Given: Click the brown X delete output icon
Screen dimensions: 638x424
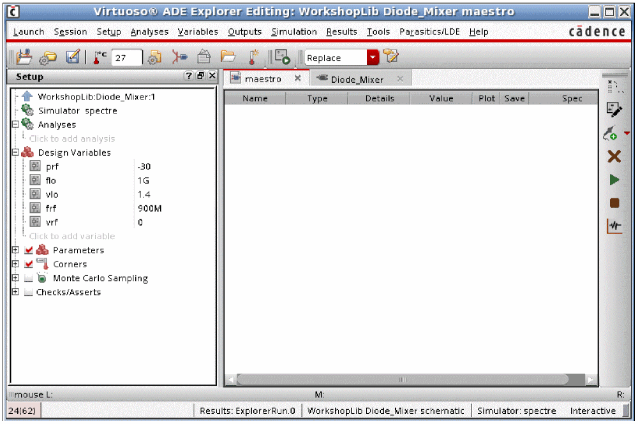Looking at the screenshot, I should pyautogui.click(x=614, y=157).
